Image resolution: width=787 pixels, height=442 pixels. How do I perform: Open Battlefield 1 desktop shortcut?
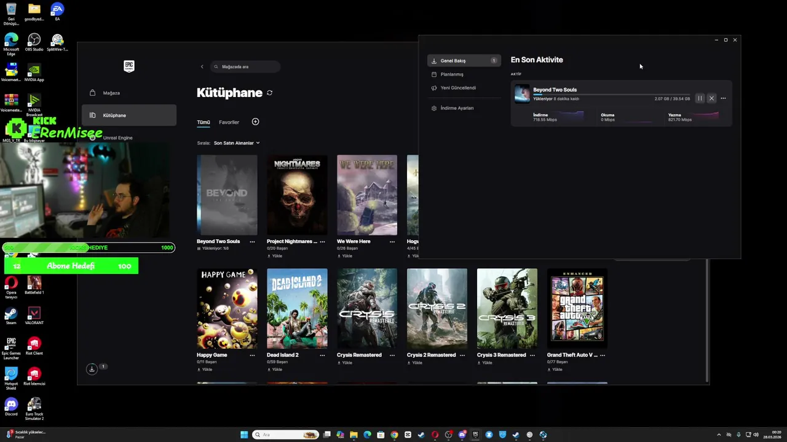point(34,285)
